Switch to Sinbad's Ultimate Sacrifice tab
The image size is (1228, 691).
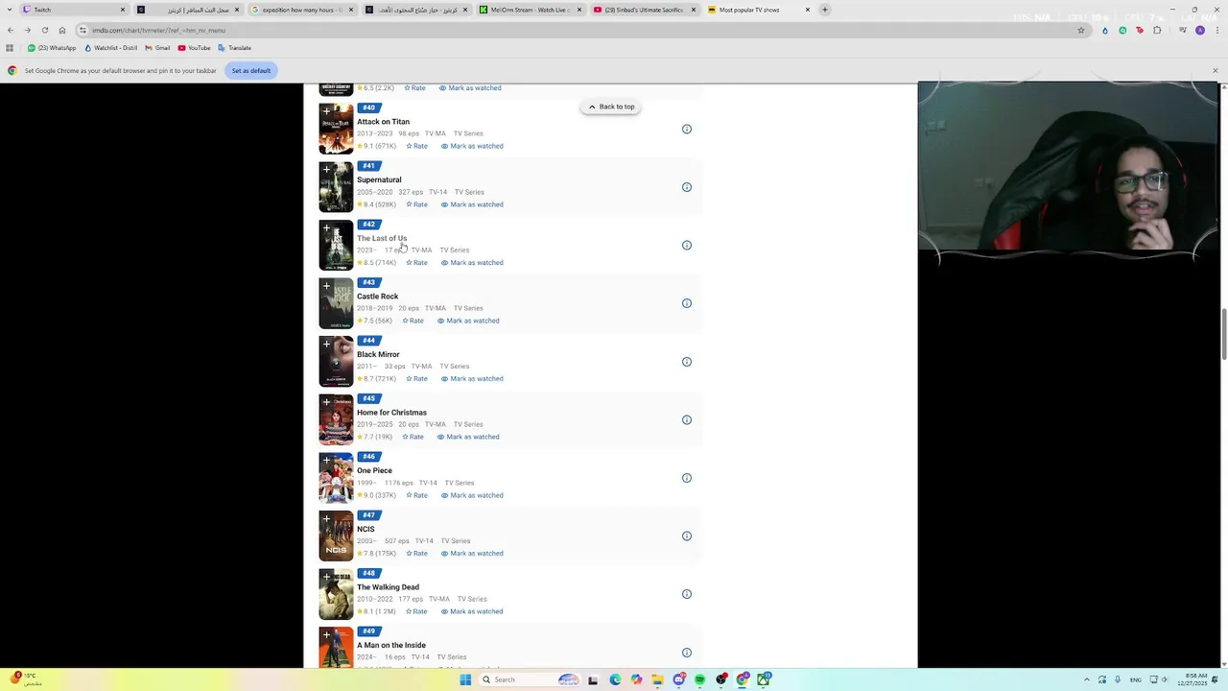coord(645,10)
